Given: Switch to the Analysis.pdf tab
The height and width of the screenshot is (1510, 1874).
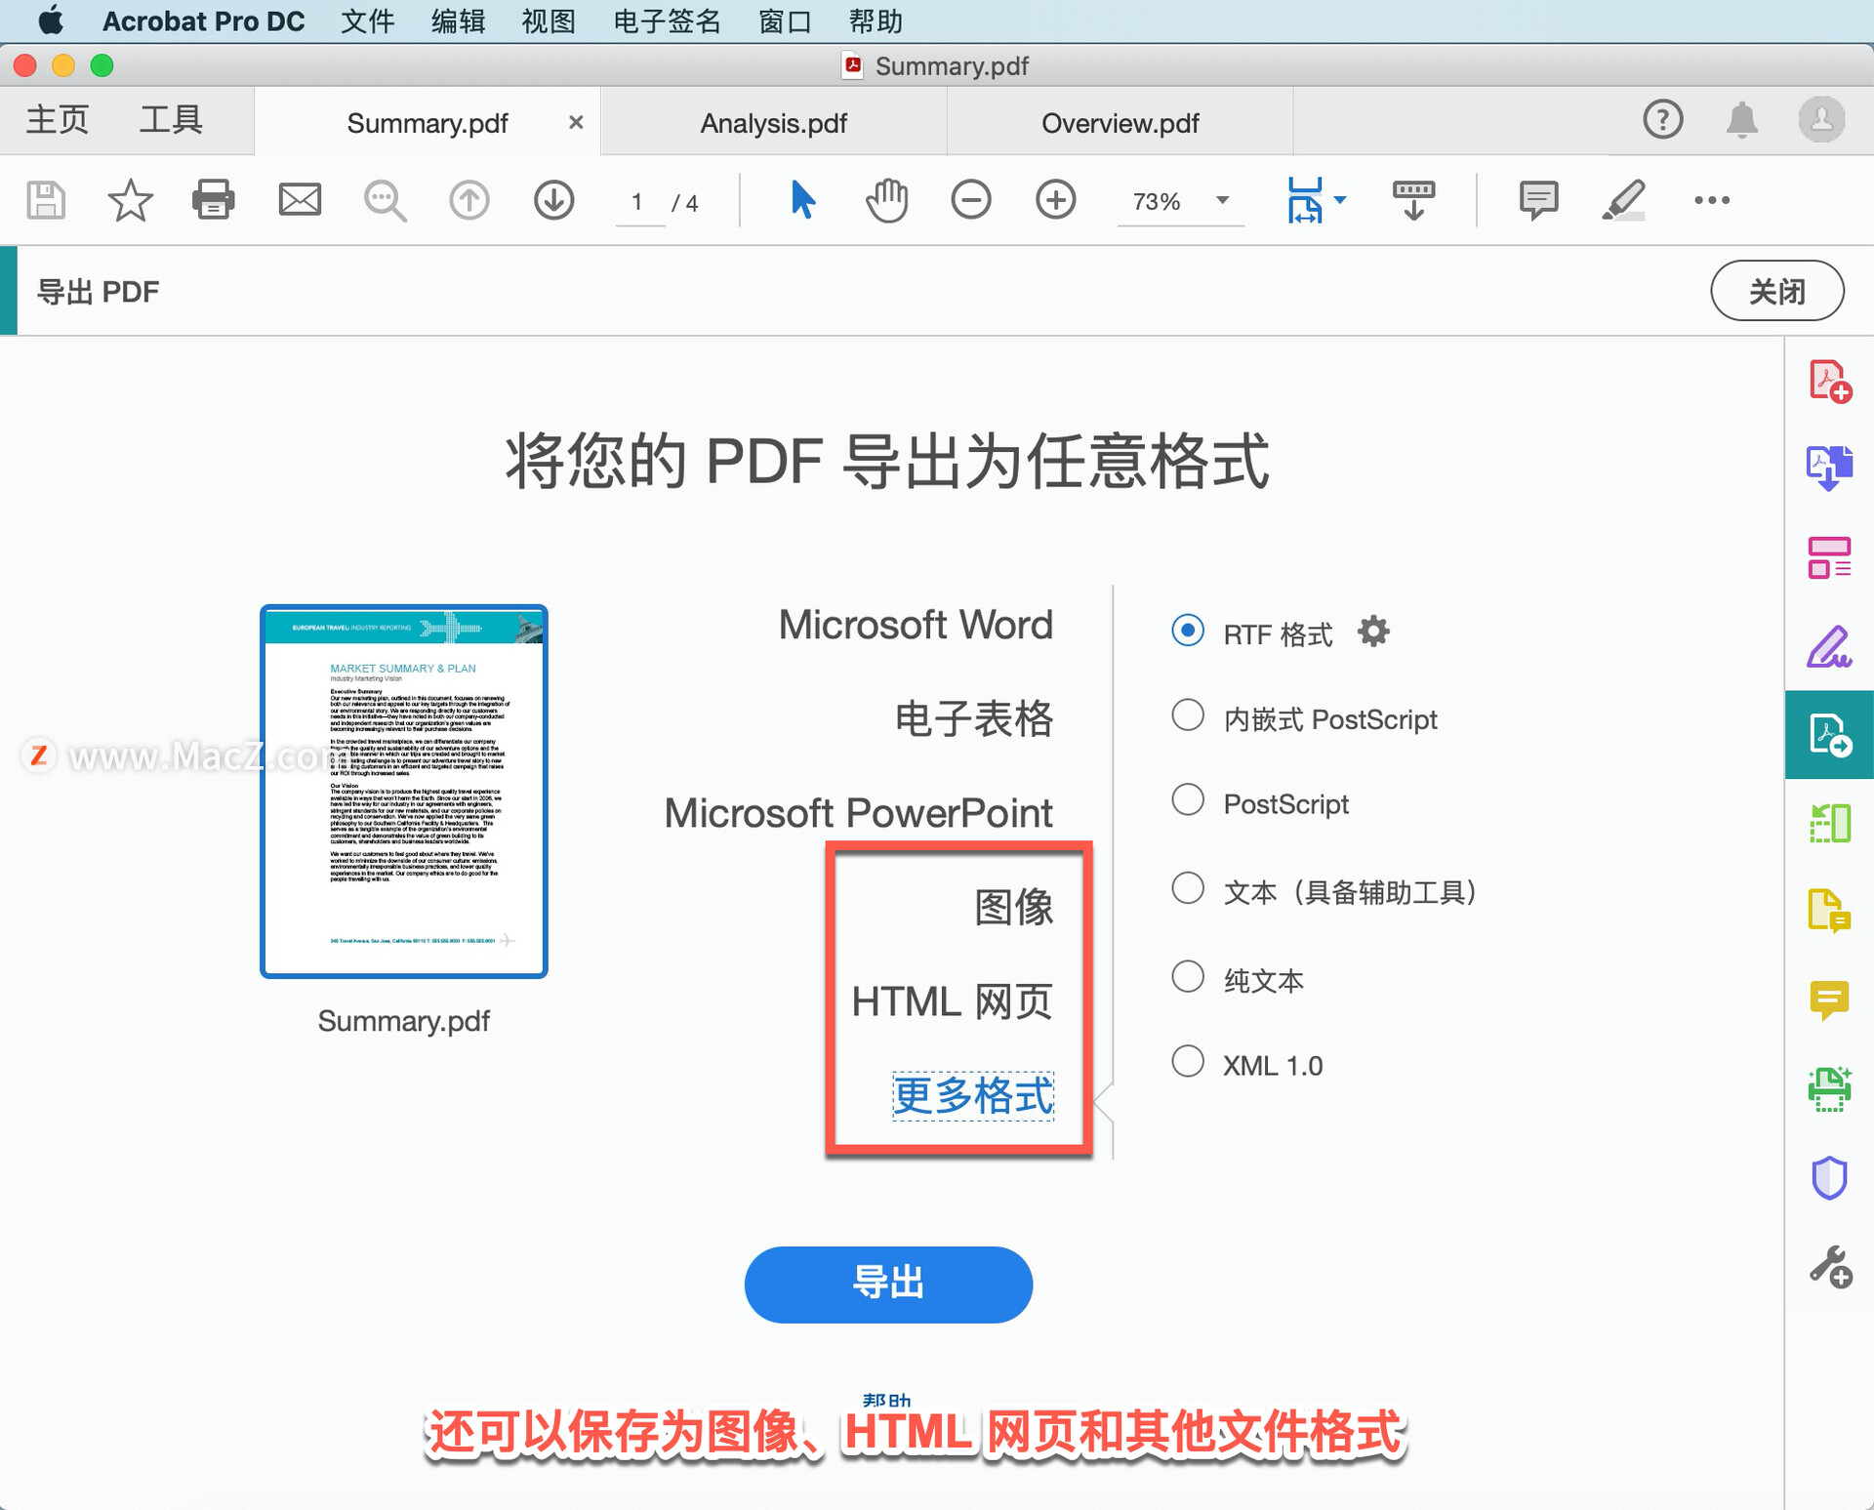Looking at the screenshot, I should coord(773,123).
